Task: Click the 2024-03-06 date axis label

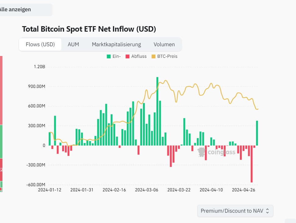Action: (147, 190)
